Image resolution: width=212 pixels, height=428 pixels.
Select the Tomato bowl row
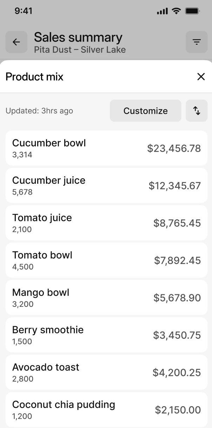[106, 260]
